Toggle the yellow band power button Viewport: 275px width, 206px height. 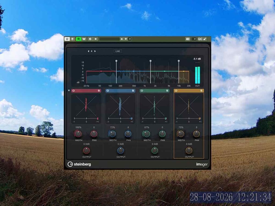coord(176,91)
